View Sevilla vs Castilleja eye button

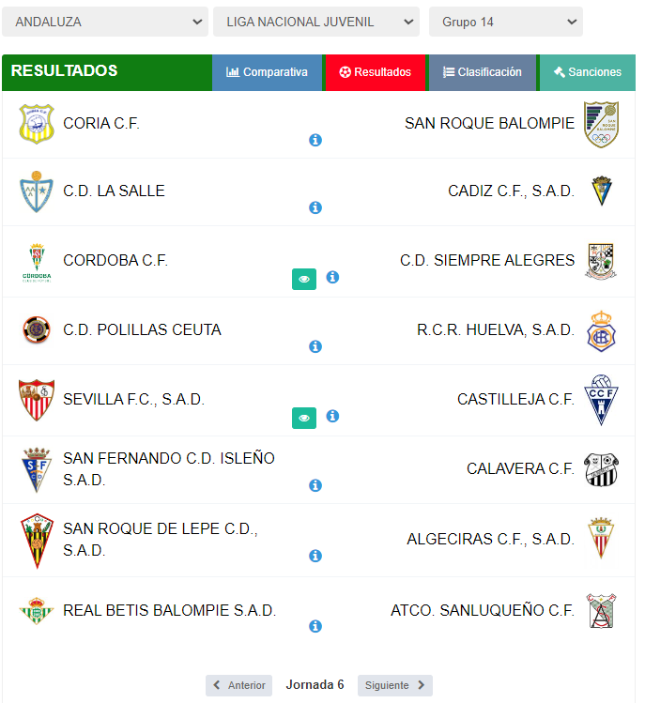pos(304,419)
